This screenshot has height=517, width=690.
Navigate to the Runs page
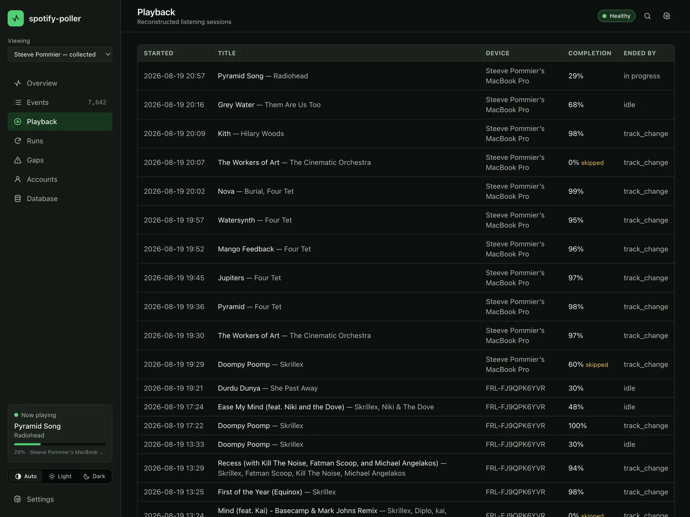point(60,141)
